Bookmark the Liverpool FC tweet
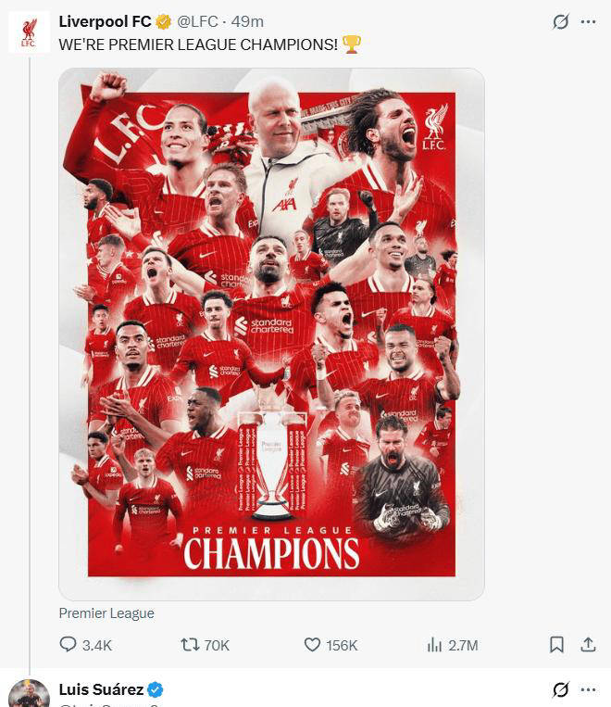The image size is (611, 707). click(x=556, y=645)
